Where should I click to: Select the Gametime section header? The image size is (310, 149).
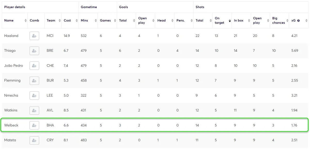pyautogui.click(x=89, y=7)
